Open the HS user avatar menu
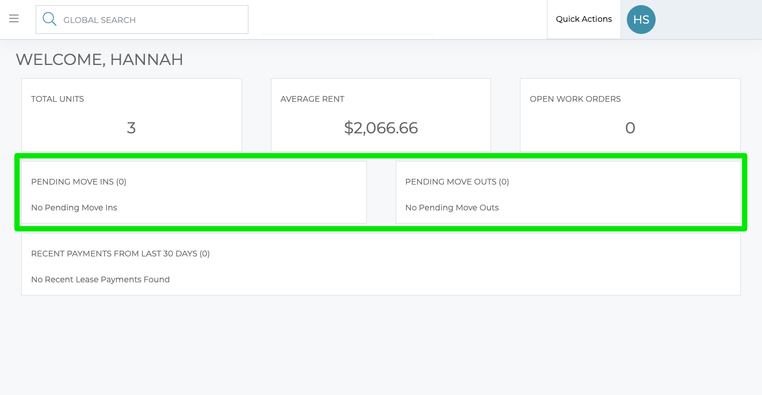This screenshot has width=762, height=395. click(x=641, y=20)
